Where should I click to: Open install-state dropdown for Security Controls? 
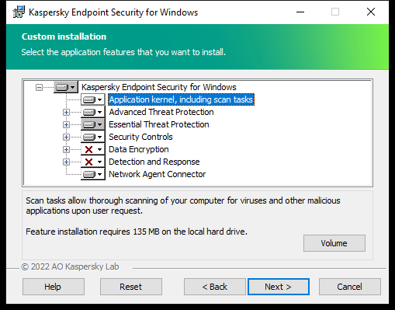click(x=93, y=137)
